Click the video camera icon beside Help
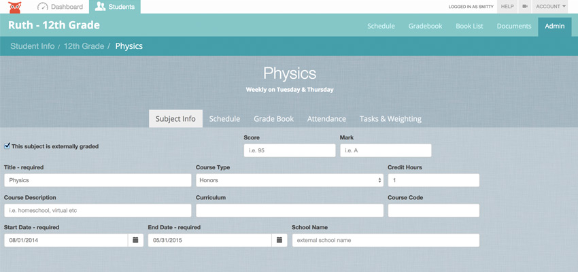 [525, 7]
